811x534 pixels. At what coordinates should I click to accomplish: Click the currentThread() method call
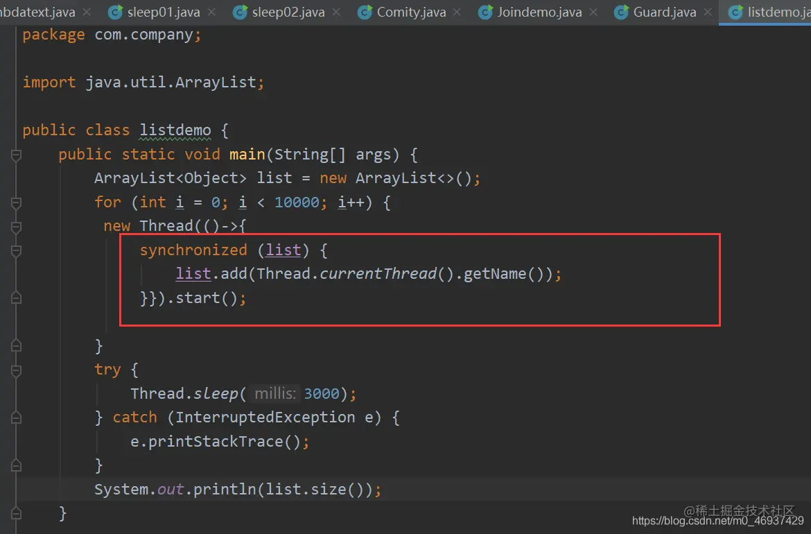[x=386, y=274]
